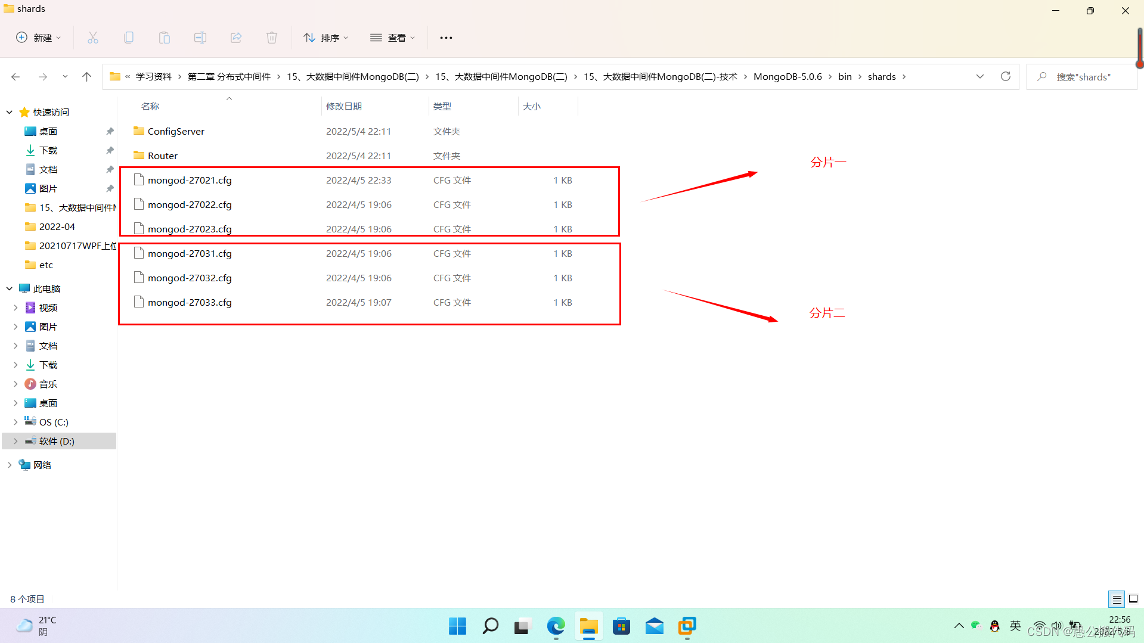Image resolution: width=1144 pixels, height=643 pixels.
Task: Open Task View on taskbar
Action: click(x=523, y=626)
